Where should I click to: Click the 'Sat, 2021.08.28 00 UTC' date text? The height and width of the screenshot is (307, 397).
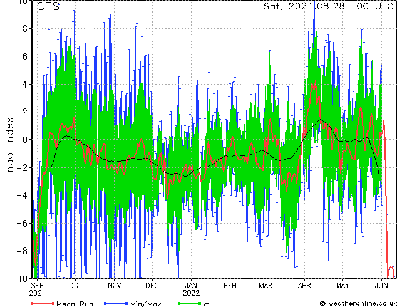[x=329, y=6]
